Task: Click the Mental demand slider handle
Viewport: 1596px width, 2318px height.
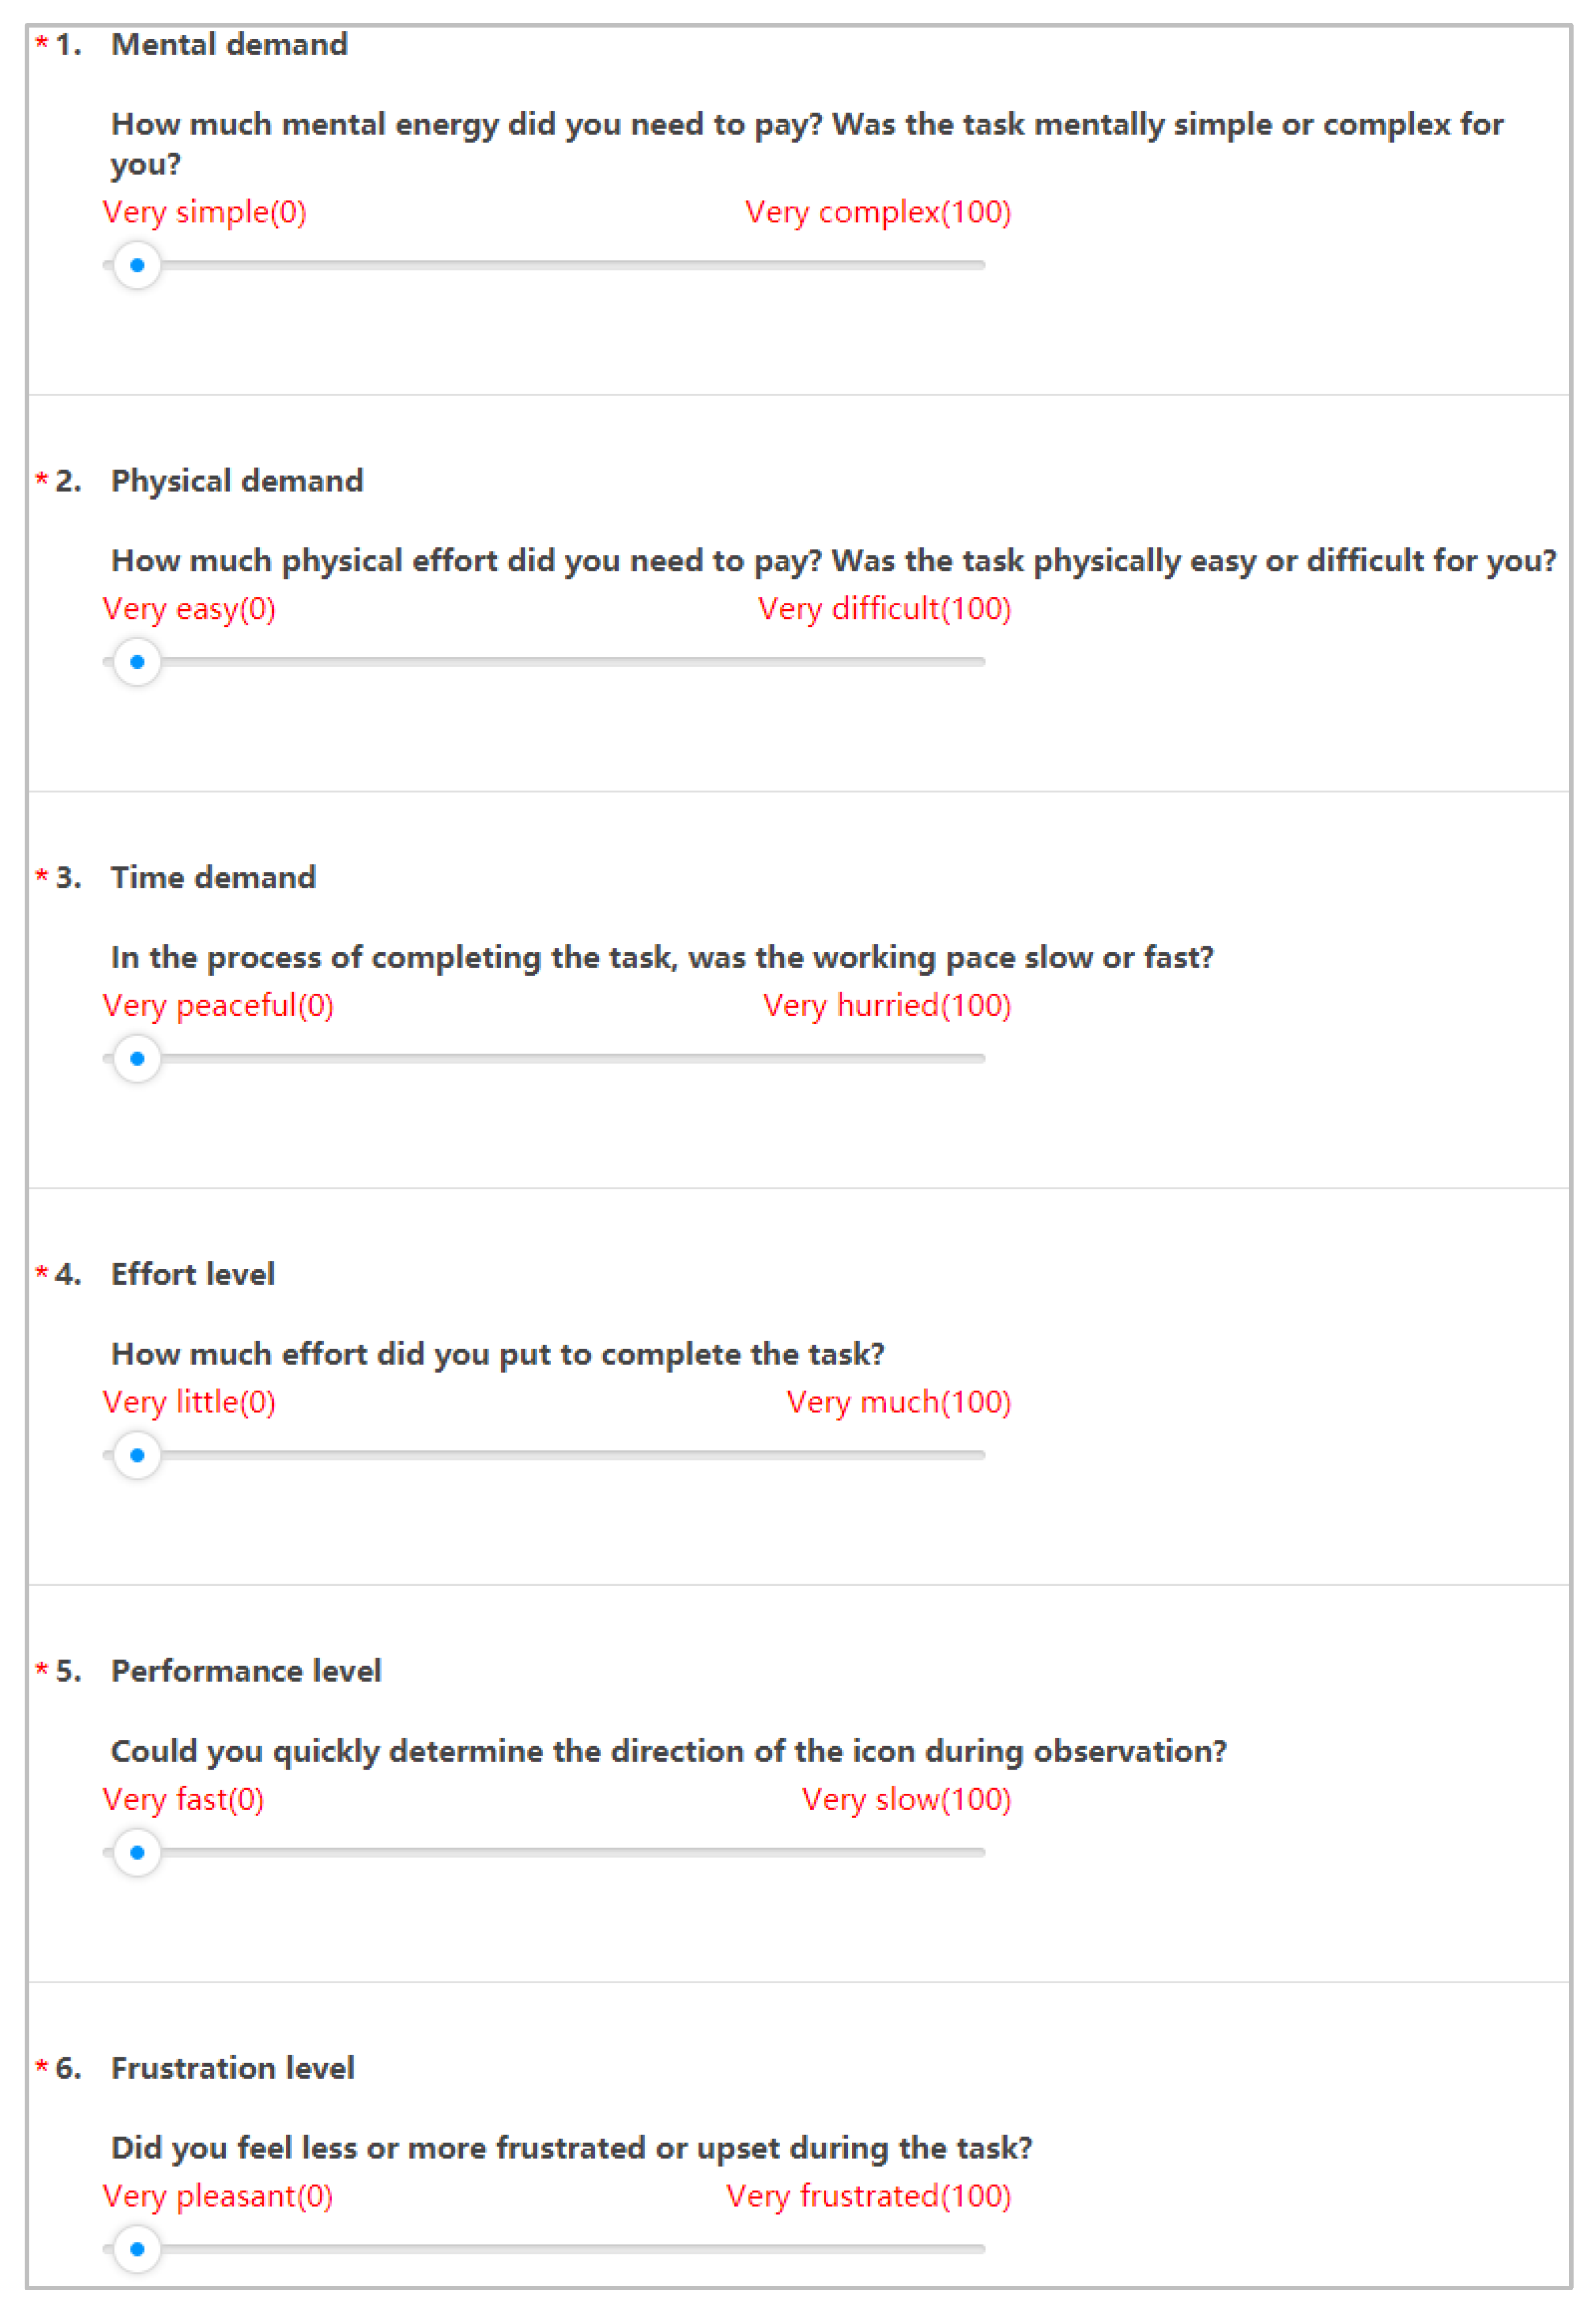Action: [137, 265]
